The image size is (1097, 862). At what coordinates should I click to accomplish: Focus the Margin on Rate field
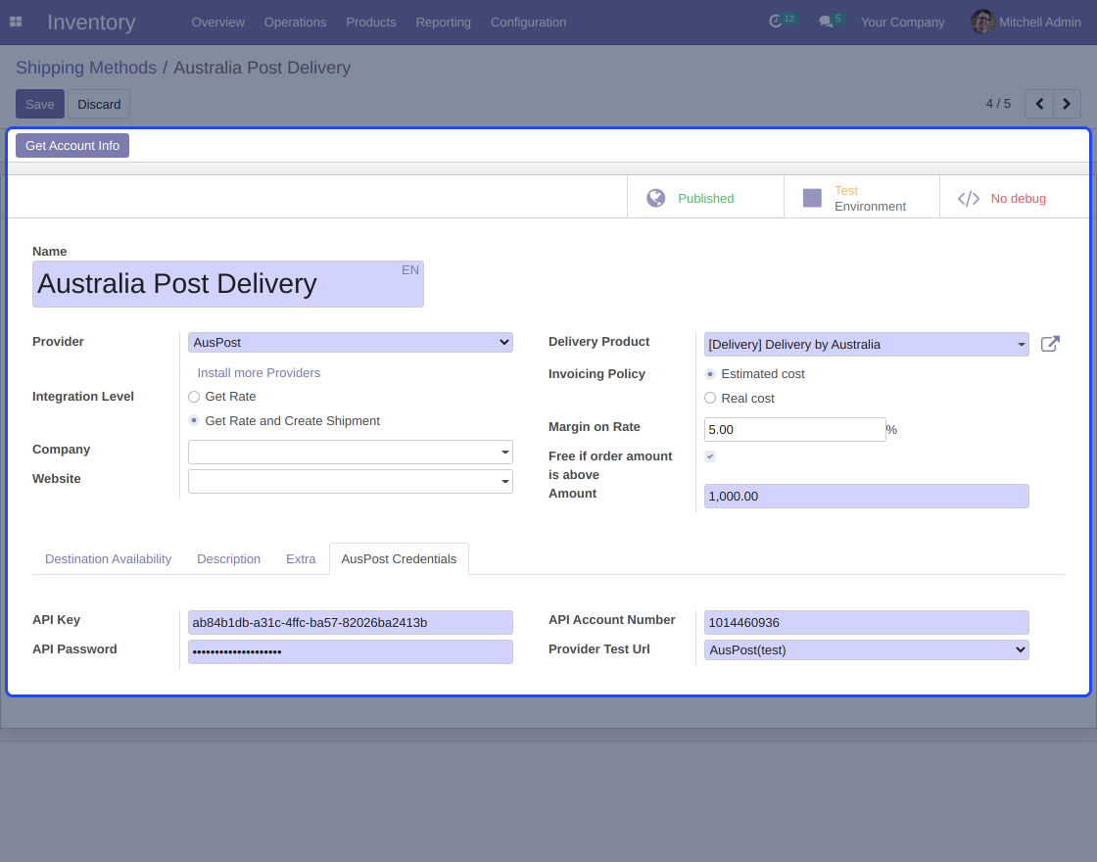coord(794,430)
